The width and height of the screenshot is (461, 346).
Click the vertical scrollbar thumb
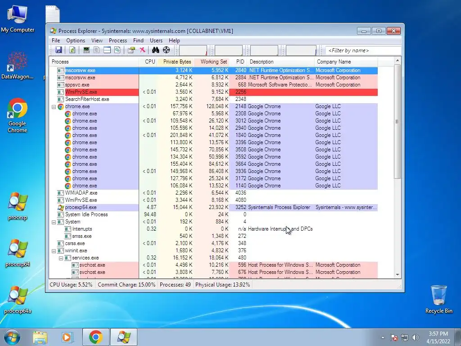tap(398, 122)
